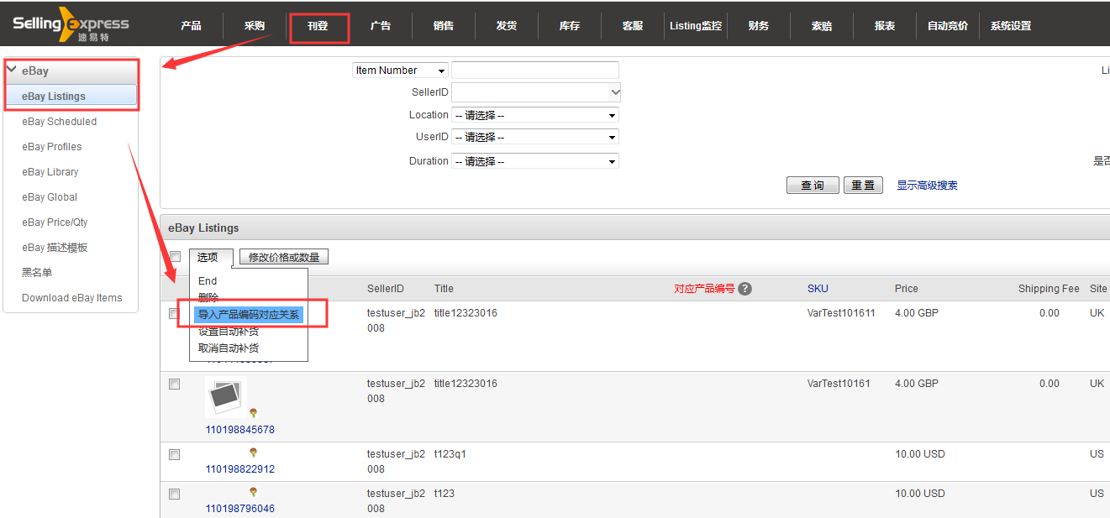The image size is (1110, 518).
Task: Open the 刊登 menu
Action: coord(318,26)
